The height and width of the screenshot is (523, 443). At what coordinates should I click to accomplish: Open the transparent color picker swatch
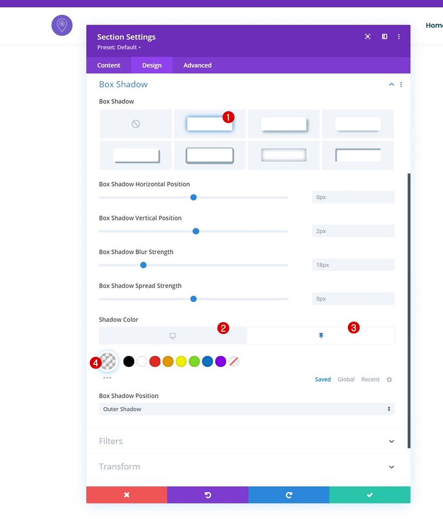(x=108, y=361)
